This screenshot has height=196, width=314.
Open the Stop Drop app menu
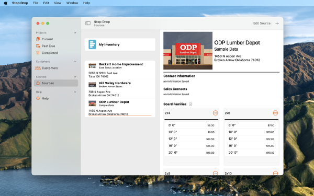(x=20, y=3)
